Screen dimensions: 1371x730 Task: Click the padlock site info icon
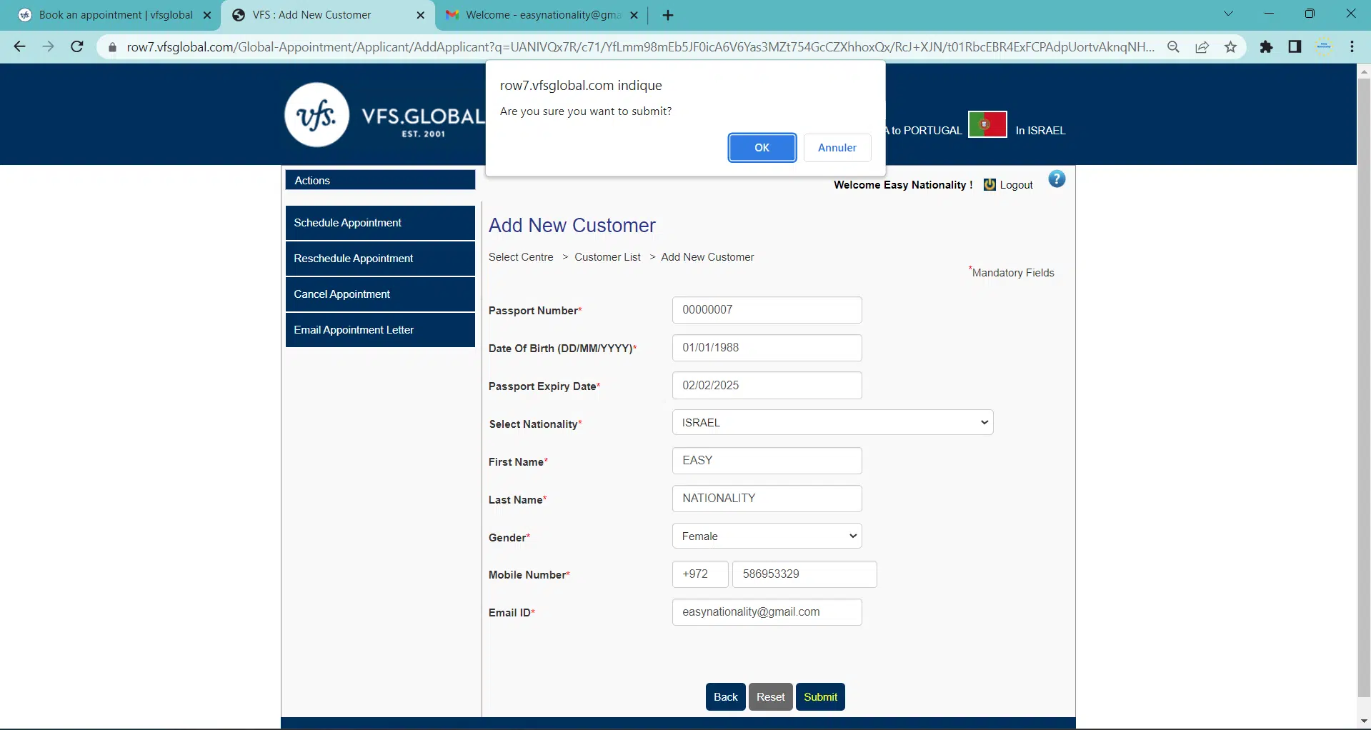click(112, 47)
